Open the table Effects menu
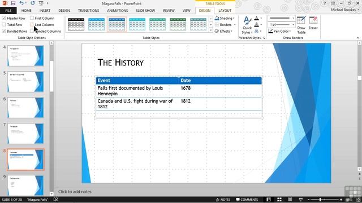Image resolution: width=362 pixels, height=203 pixels. pyautogui.click(x=223, y=31)
